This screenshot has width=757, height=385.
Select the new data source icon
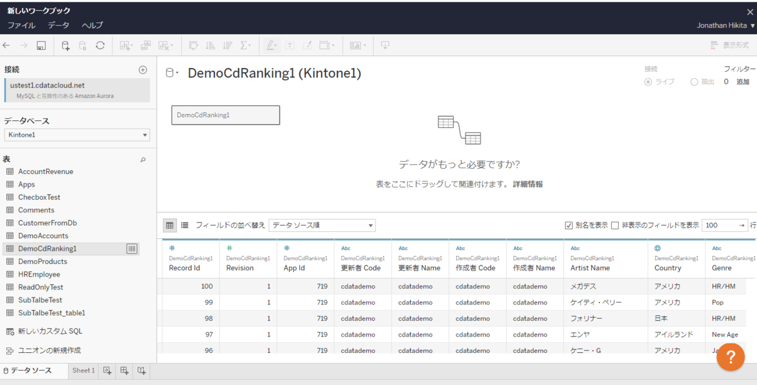coord(65,45)
